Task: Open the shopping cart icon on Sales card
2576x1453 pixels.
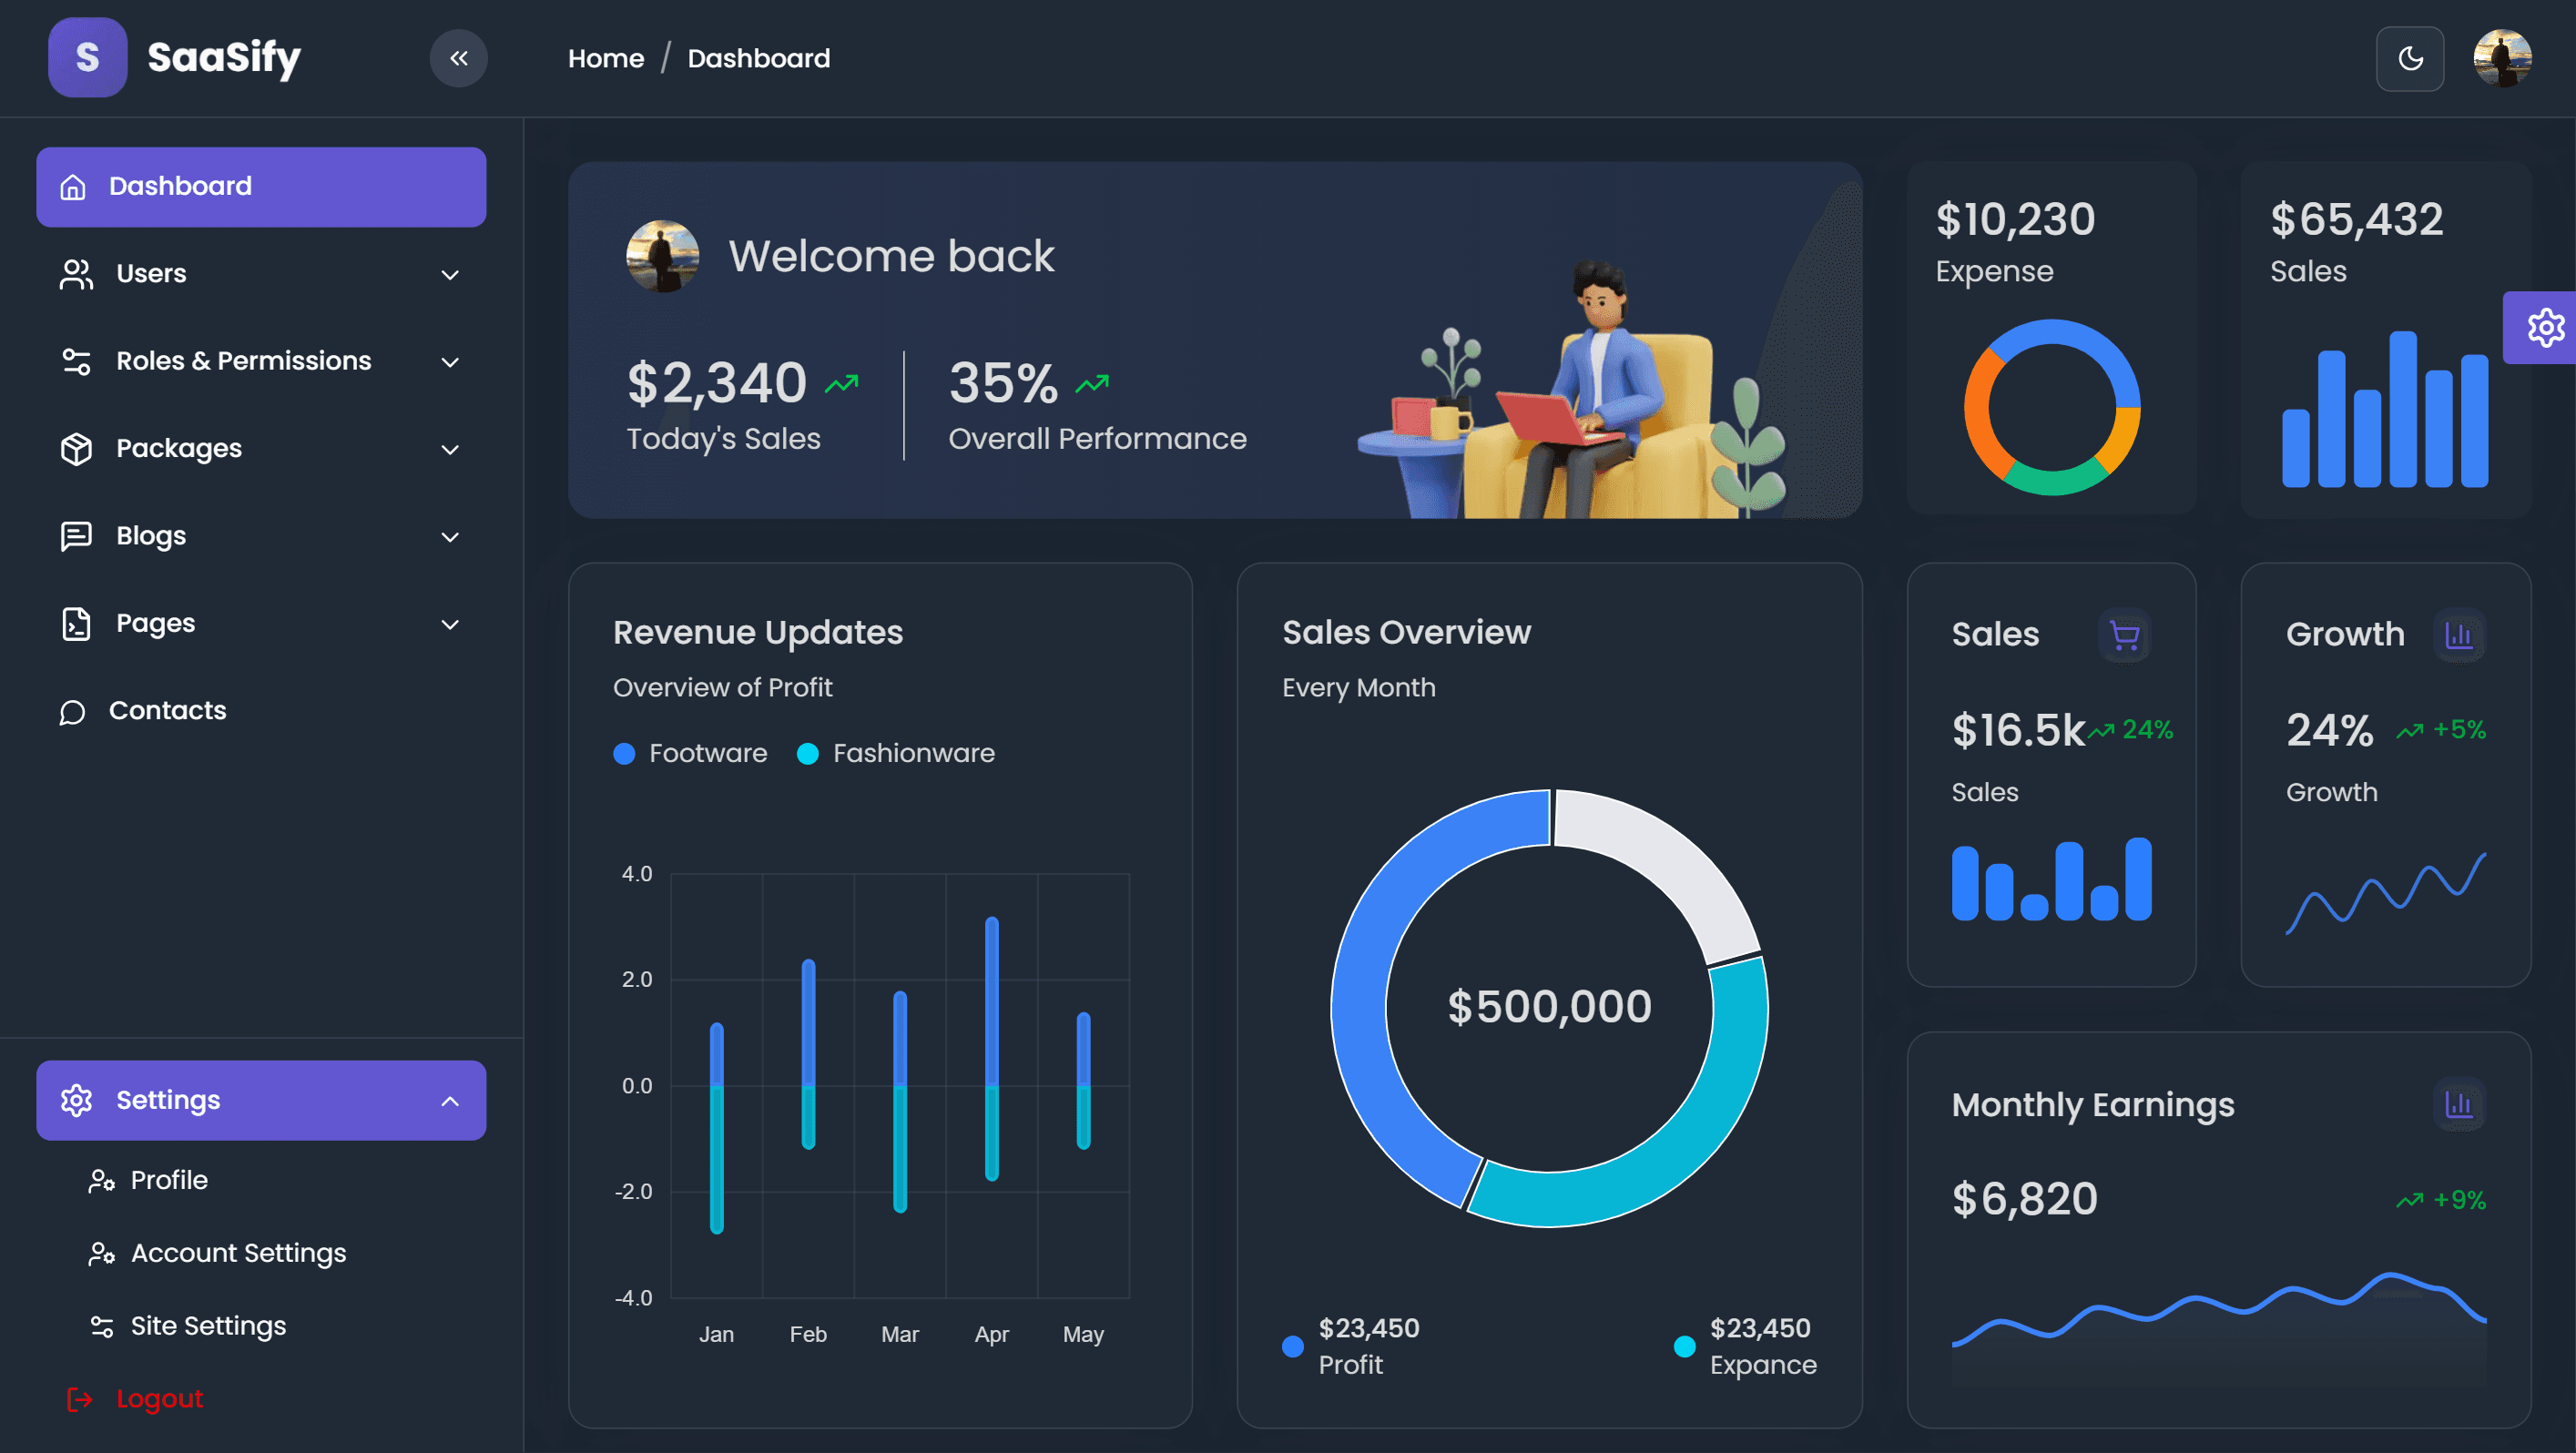Action: tap(2123, 635)
